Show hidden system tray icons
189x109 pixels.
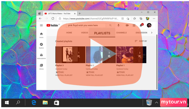pyautogui.click(x=156, y=103)
